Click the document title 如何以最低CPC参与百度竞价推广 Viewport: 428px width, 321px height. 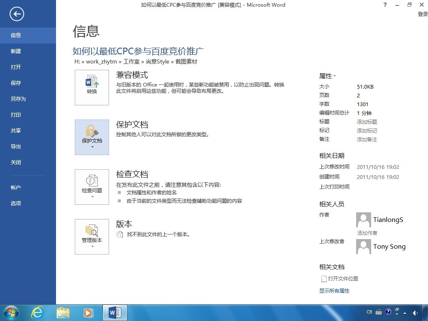(138, 51)
